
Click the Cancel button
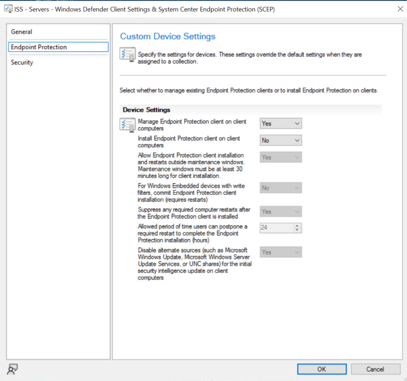click(375, 369)
